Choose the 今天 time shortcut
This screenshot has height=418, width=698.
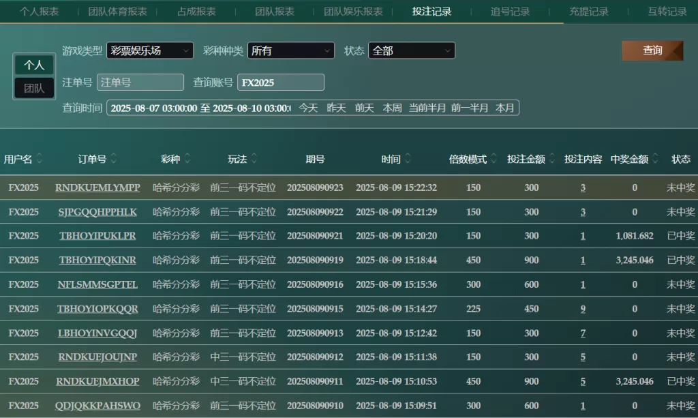308,108
